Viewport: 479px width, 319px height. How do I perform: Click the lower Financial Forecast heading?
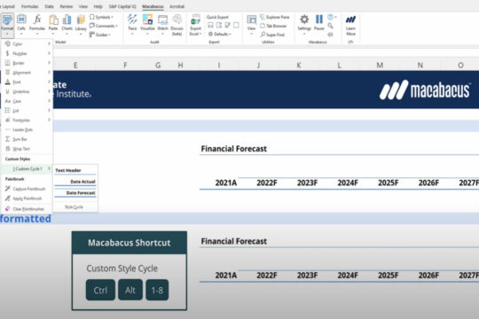tap(233, 241)
